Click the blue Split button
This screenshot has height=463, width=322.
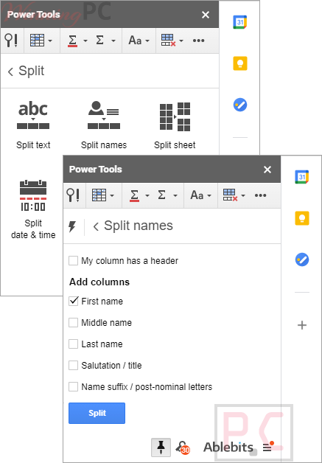click(x=97, y=413)
